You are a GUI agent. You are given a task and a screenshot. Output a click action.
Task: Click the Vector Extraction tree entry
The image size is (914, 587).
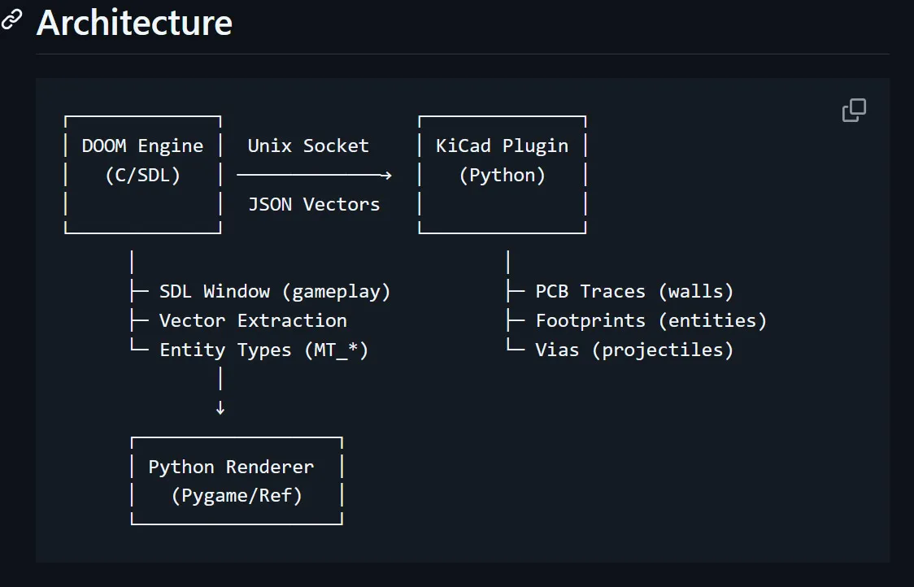point(253,320)
